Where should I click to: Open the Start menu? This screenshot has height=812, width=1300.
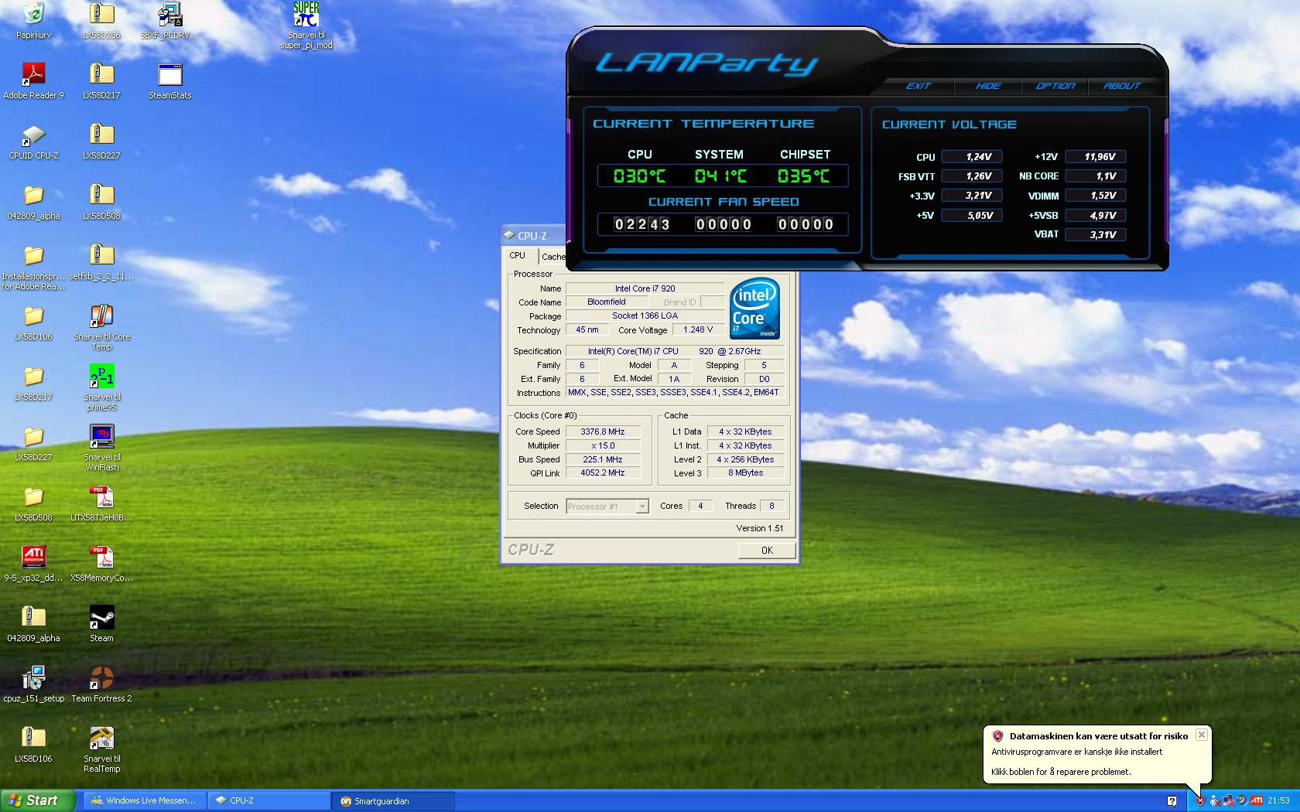tap(38, 800)
